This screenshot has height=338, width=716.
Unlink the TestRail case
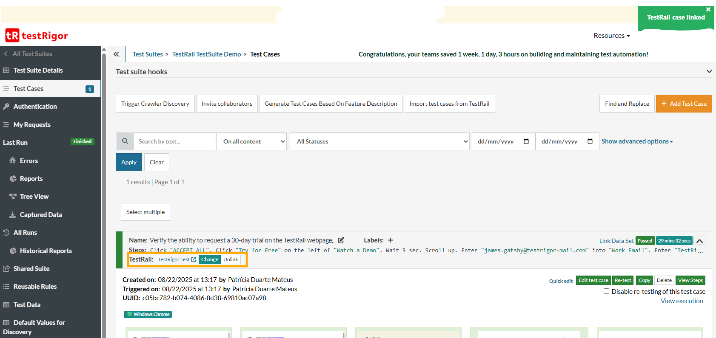pyautogui.click(x=231, y=259)
